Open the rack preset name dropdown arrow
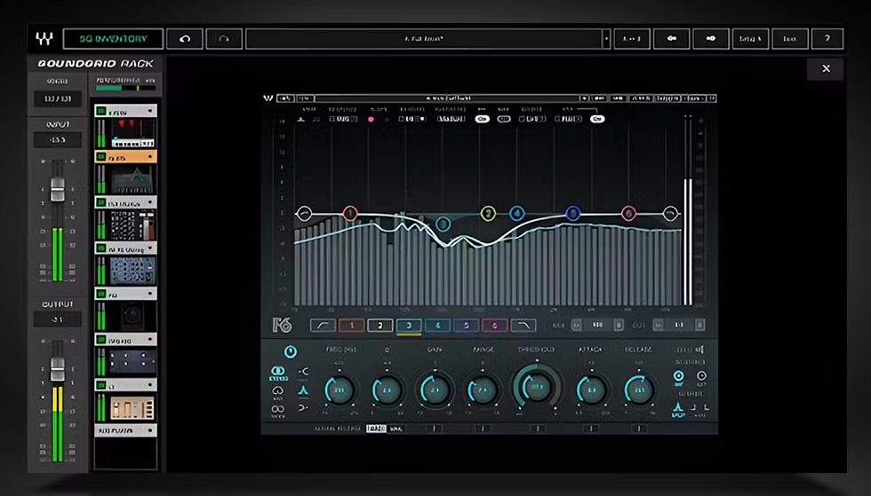 [606, 39]
